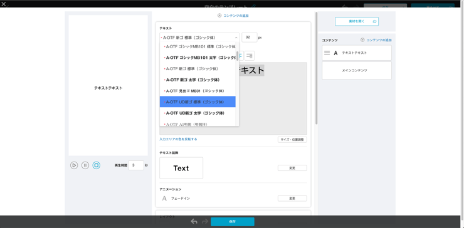
Task: Collapse the open font family dropdown
Action: pyautogui.click(x=236, y=38)
